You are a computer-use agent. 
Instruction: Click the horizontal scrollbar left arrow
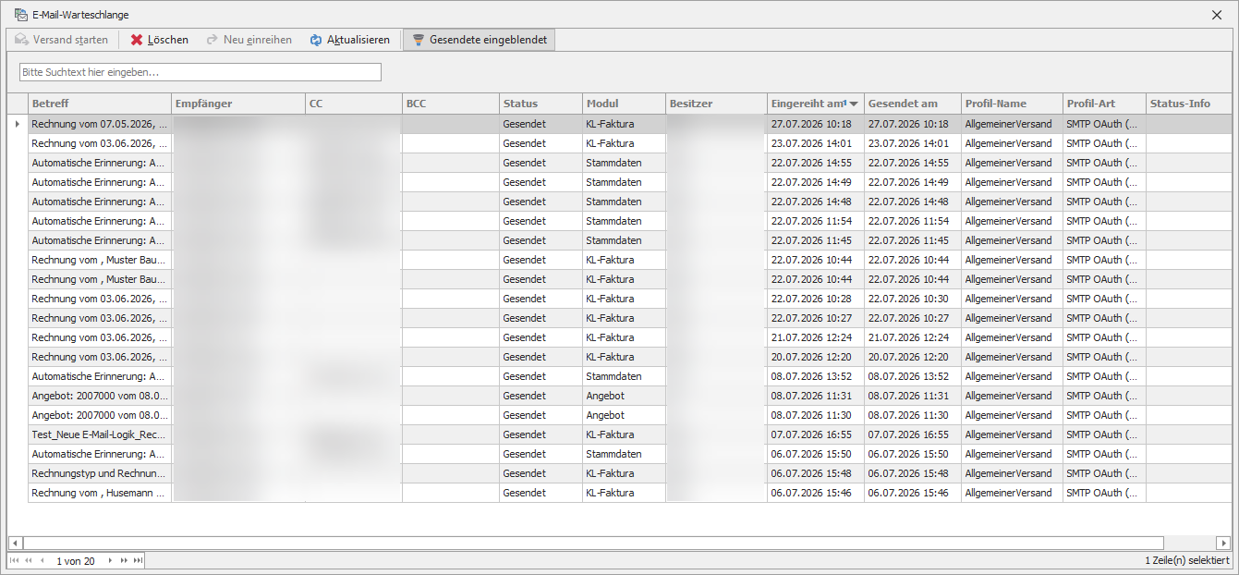[15, 544]
